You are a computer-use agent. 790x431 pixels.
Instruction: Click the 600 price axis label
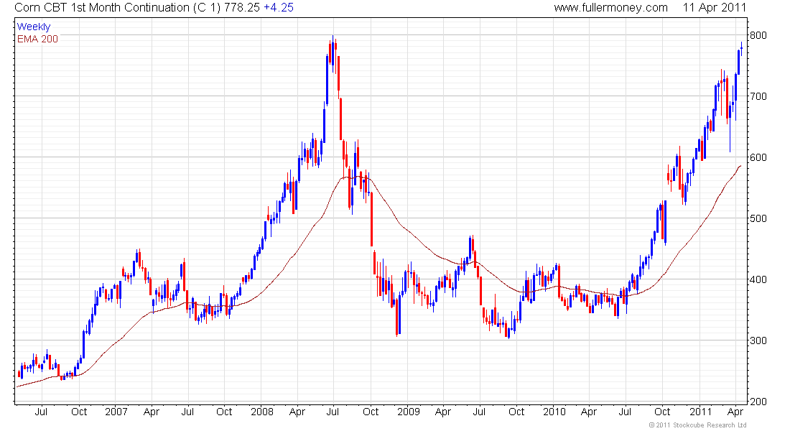coord(758,157)
